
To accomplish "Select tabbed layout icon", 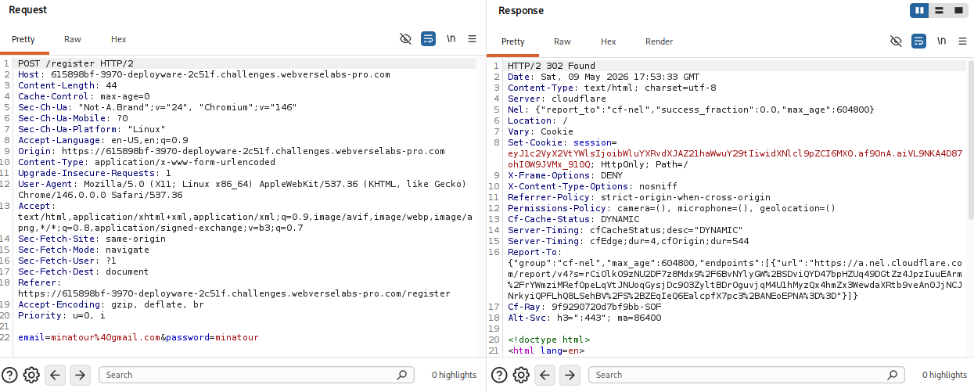I will 958,10.
